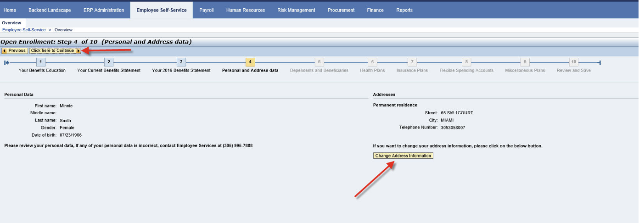Viewport: 639px width, 223px height.
Task: Select highlighted step 4 roadmap box
Action: point(250,62)
